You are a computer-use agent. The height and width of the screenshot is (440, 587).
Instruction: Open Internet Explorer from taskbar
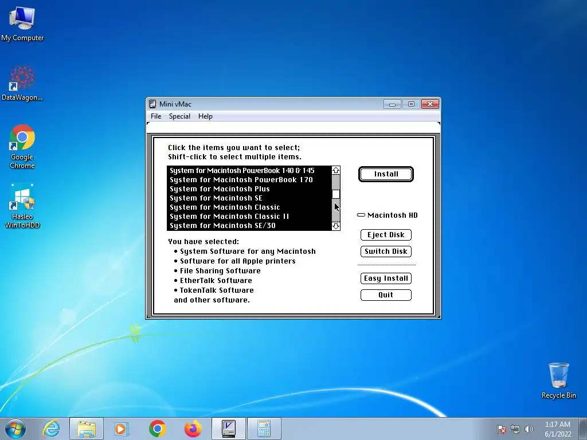[51, 429]
